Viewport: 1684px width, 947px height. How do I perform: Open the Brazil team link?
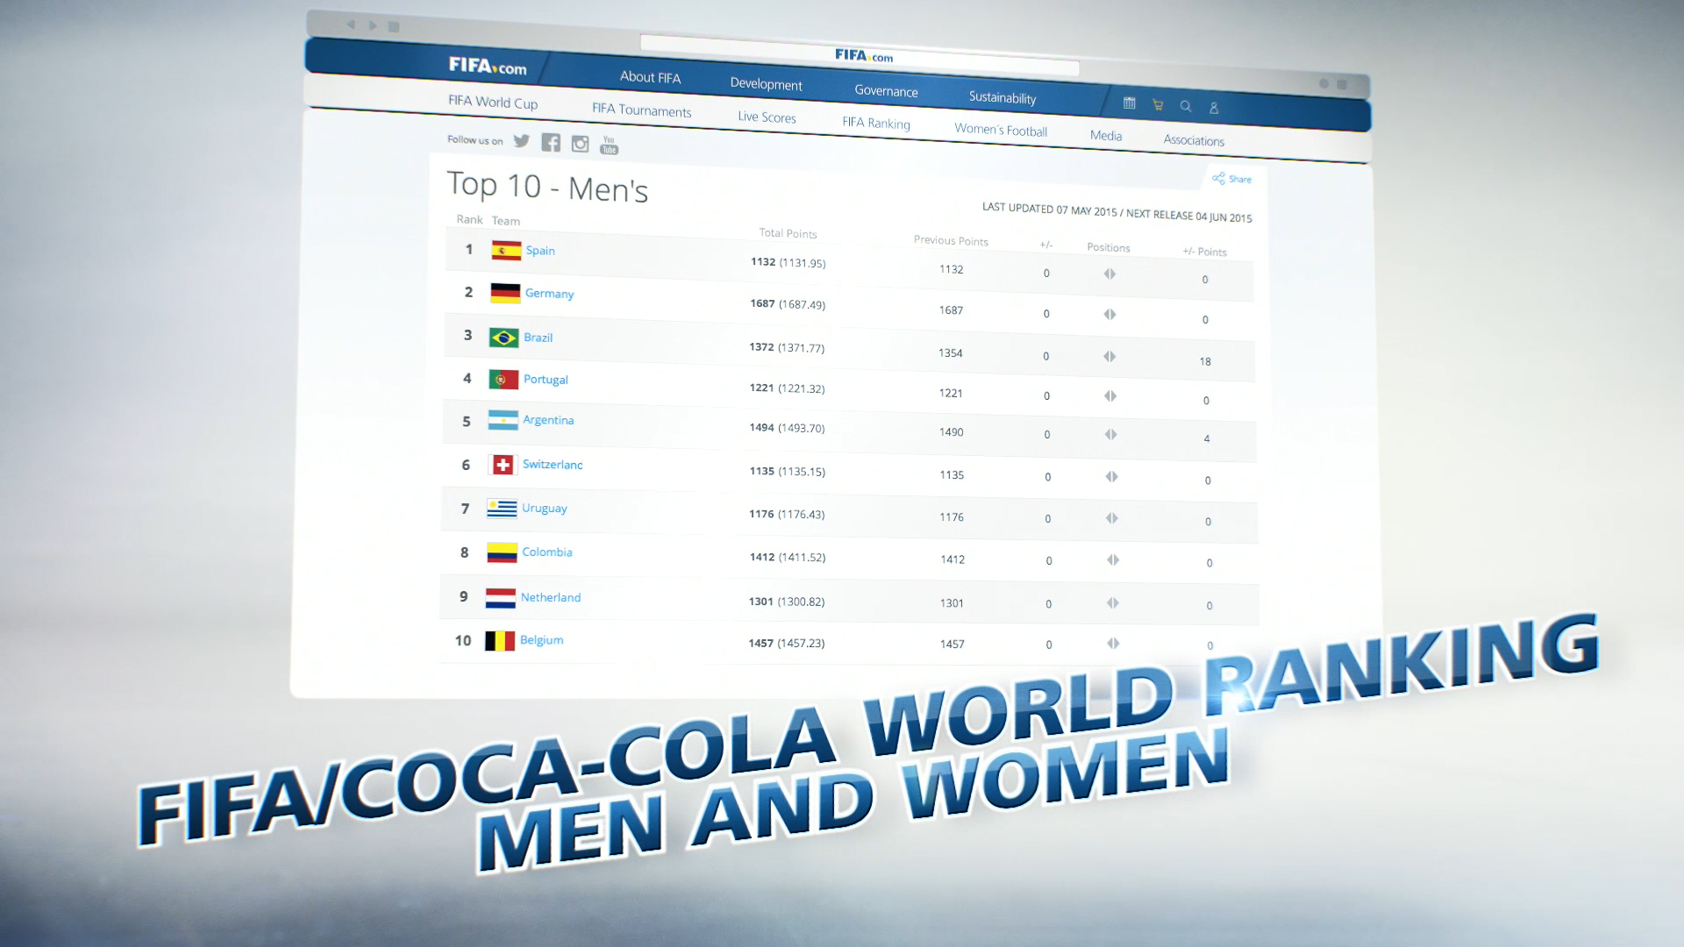click(x=538, y=338)
